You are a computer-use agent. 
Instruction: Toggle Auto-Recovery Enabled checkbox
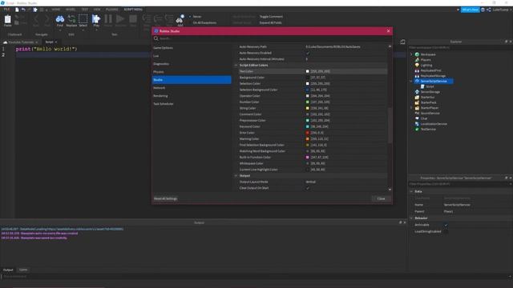pos(308,53)
